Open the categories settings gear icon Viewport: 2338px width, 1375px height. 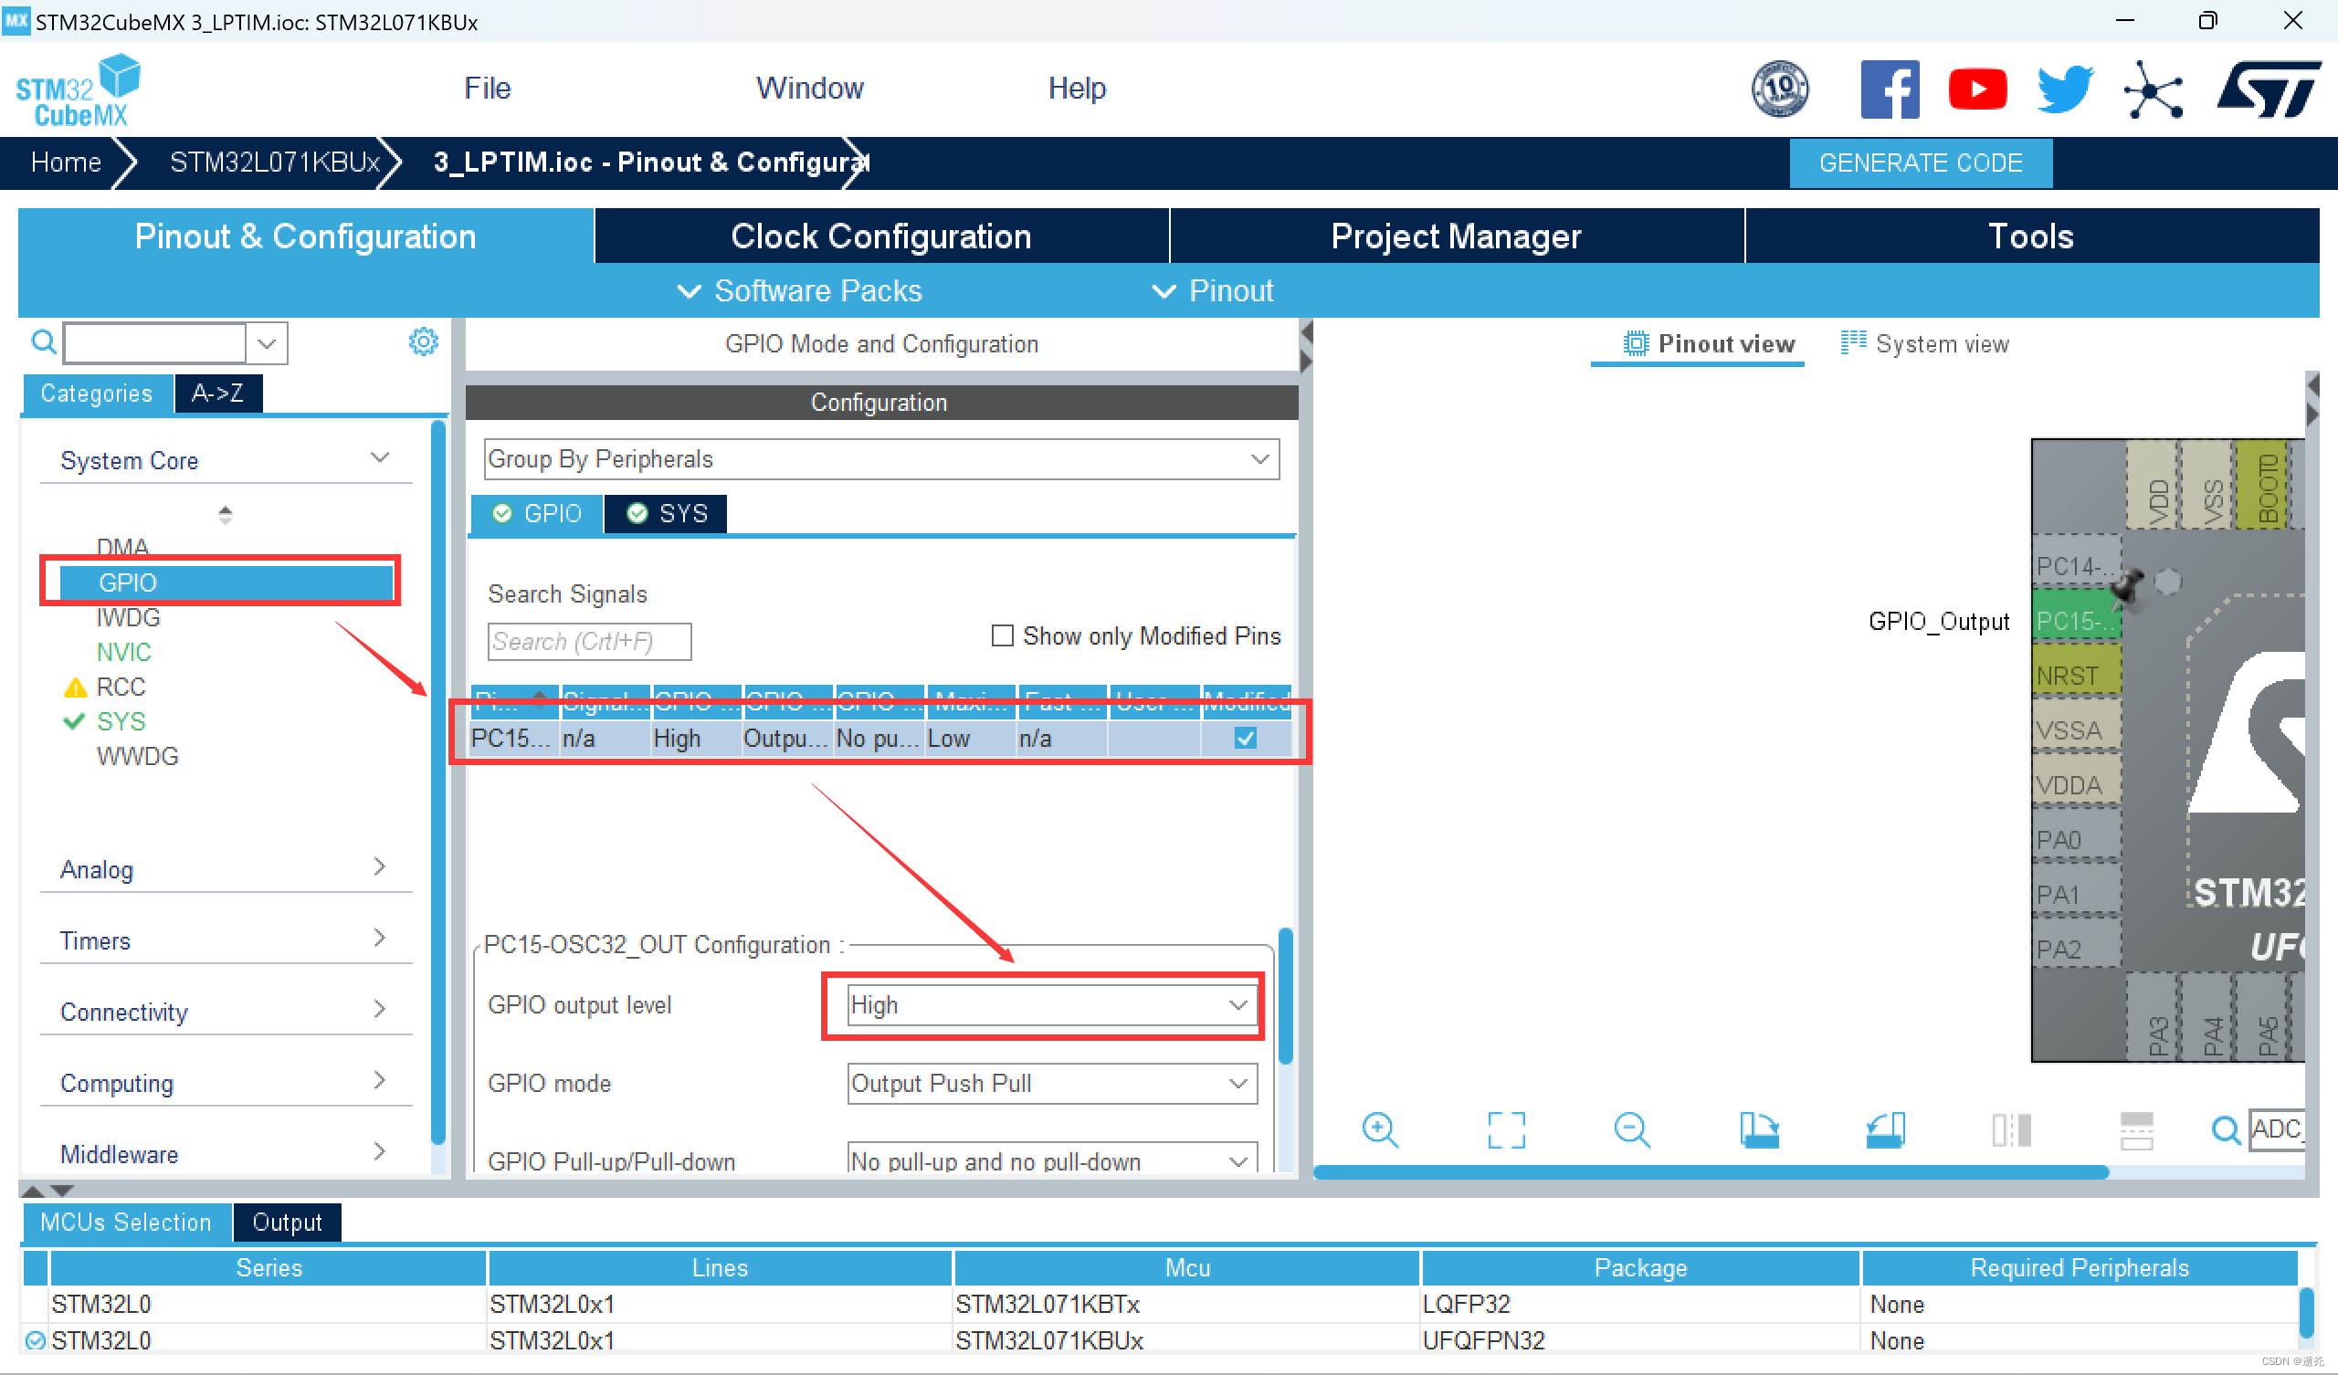coord(423,341)
